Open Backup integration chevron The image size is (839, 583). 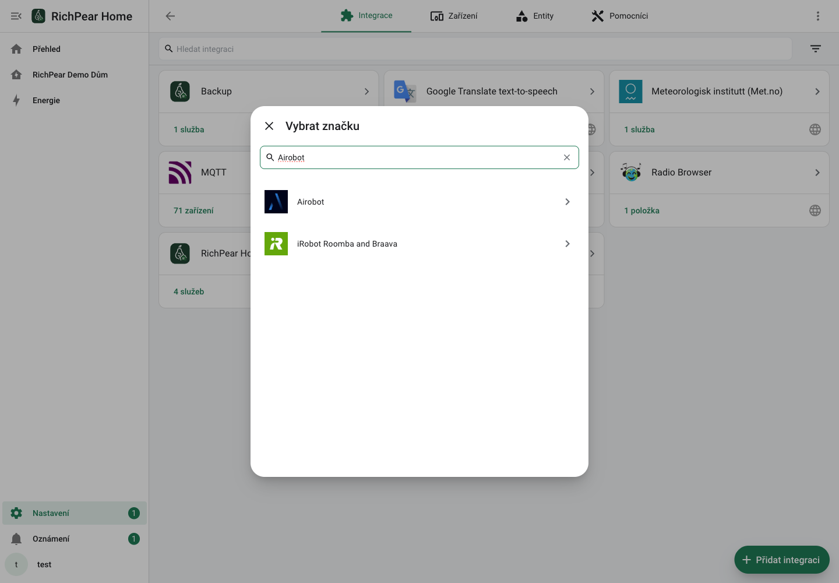click(x=366, y=92)
